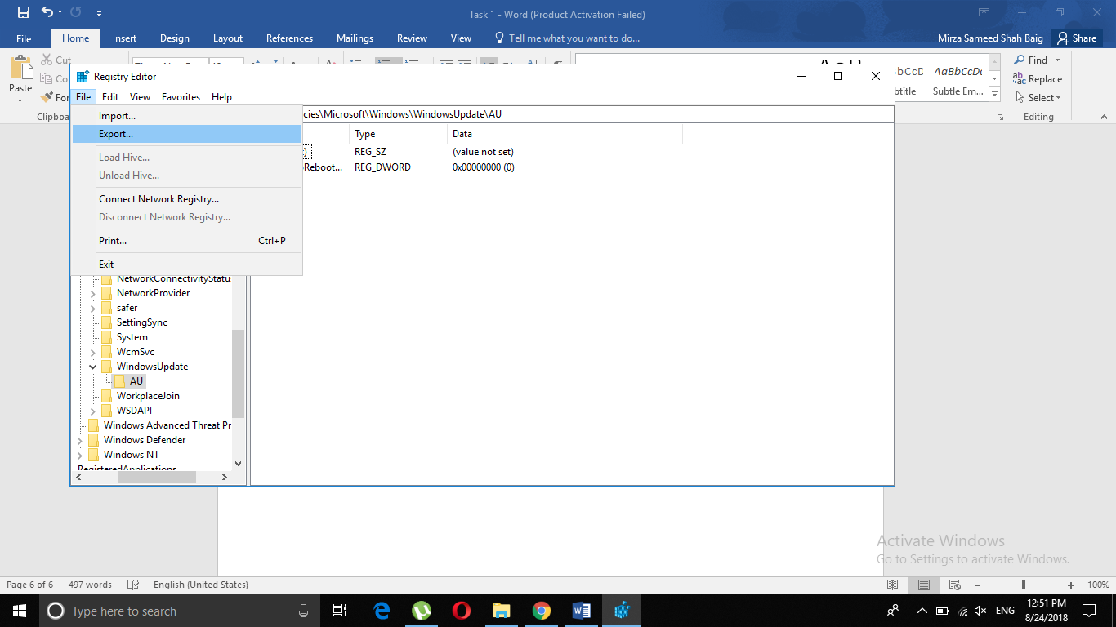Switch to Read Mode view icon
The image size is (1116, 627).
point(893,585)
